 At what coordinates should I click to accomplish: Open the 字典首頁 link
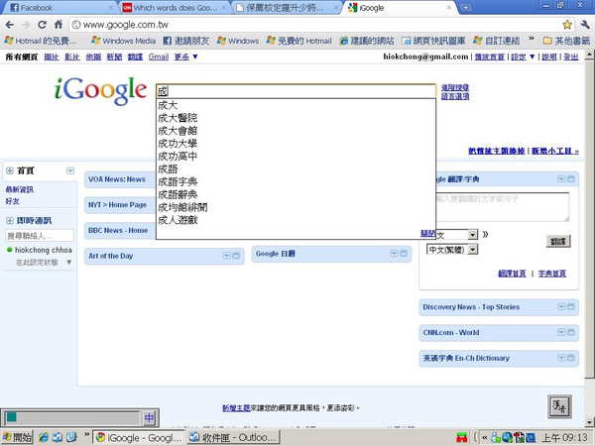(552, 274)
